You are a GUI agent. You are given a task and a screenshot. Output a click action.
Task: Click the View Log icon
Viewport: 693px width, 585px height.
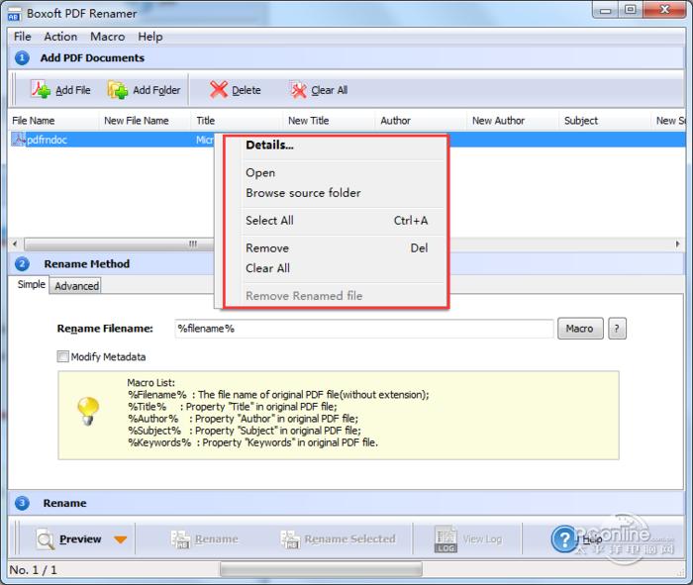tap(445, 539)
